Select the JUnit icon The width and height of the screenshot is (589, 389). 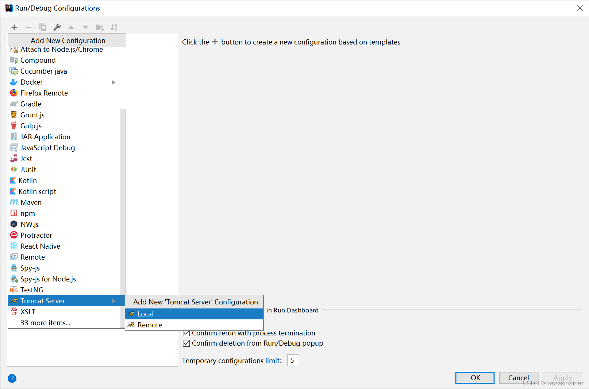14,170
